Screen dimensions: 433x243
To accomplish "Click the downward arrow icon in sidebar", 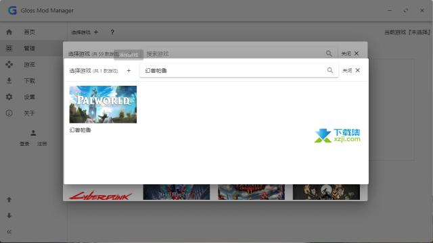I will pyautogui.click(x=9, y=215).
